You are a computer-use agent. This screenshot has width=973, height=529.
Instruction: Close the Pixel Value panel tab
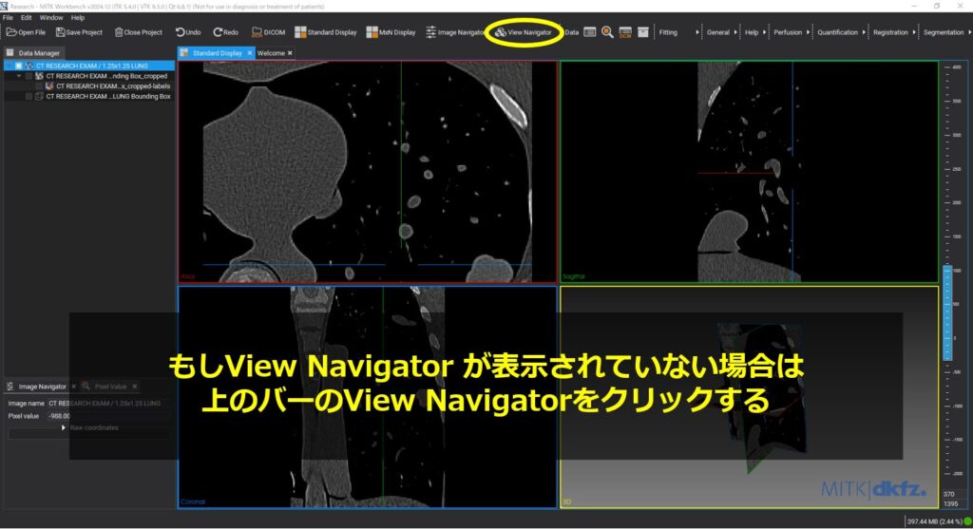click(x=135, y=387)
